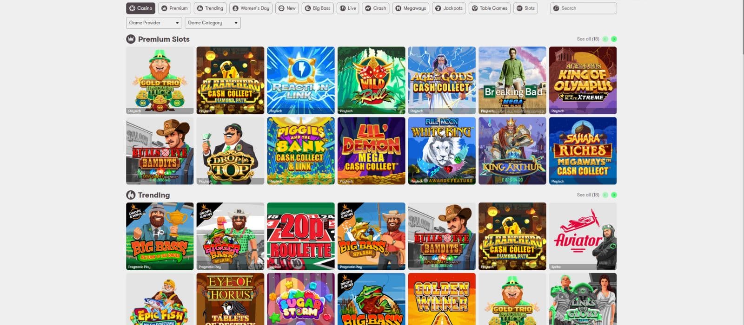Switch to the Live tab
The width and height of the screenshot is (744, 325).
pyautogui.click(x=348, y=8)
